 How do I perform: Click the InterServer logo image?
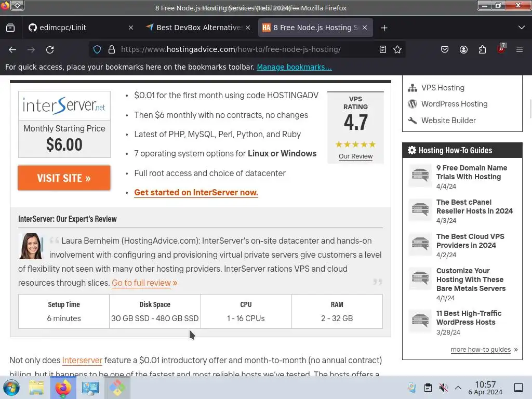pyautogui.click(x=64, y=105)
